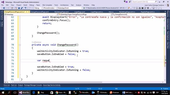Image resolution: width=170 pixels, height=95 pixels.
Task: Click the Navigate Backward toolbar icon
Action: point(4,8)
